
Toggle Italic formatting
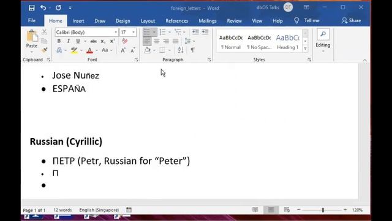pos(68,41)
